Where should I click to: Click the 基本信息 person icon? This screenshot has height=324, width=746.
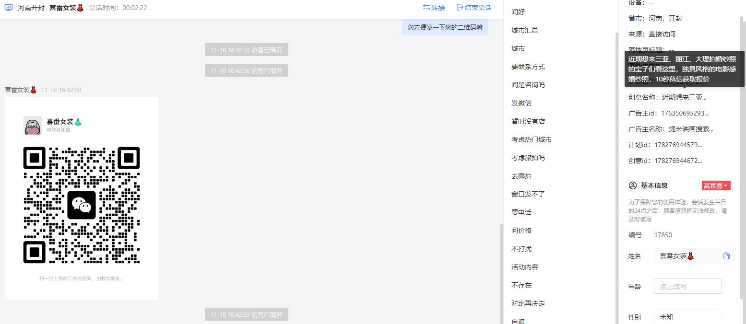click(x=632, y=185)
